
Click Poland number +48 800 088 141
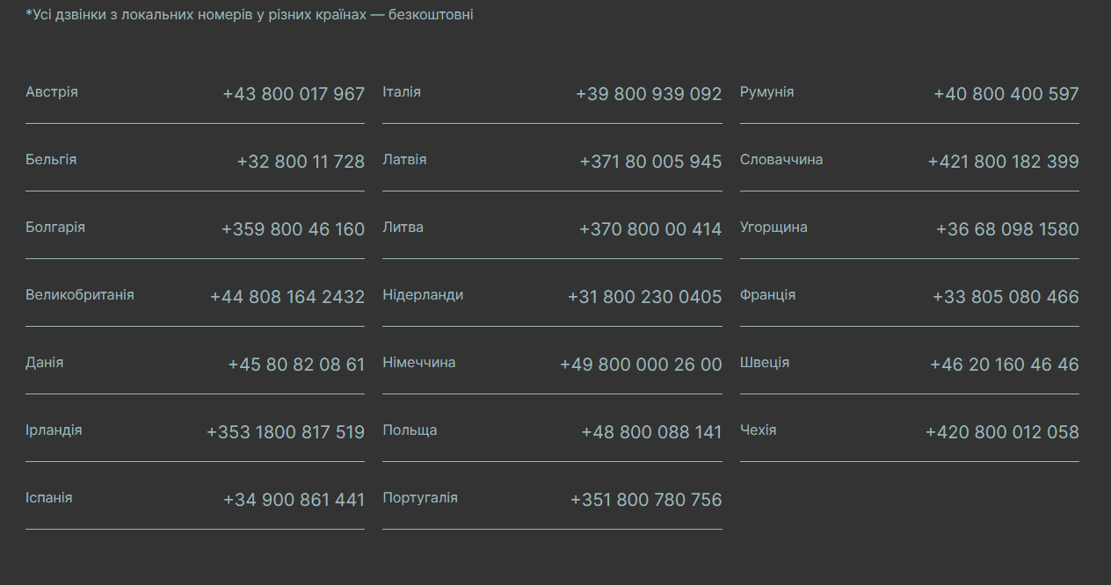[x=651, y=432]
